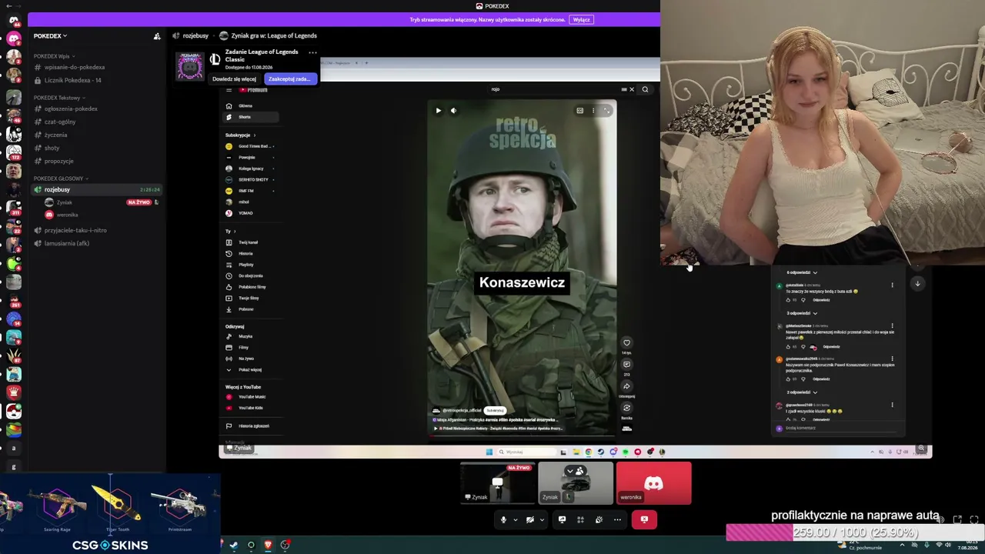Open the quest card three-dots menu
985x554 pixels.
pyautogui.click(x=312, y=53)
